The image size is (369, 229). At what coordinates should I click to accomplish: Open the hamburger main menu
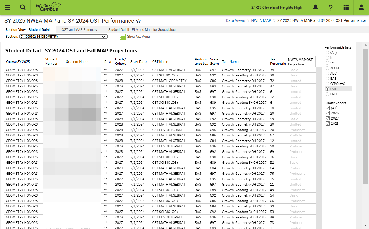coord(8,8)
